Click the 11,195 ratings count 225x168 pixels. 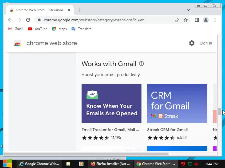point(116,137)
